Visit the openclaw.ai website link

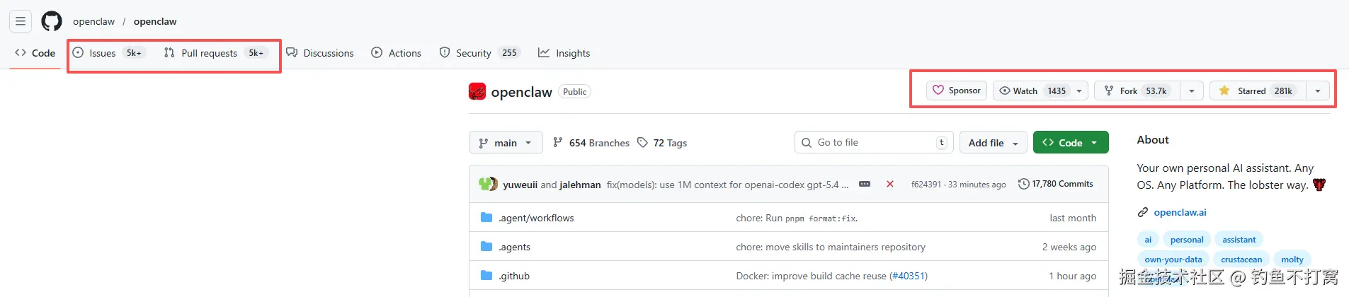pyautogui.click(x=1180, y=212)
